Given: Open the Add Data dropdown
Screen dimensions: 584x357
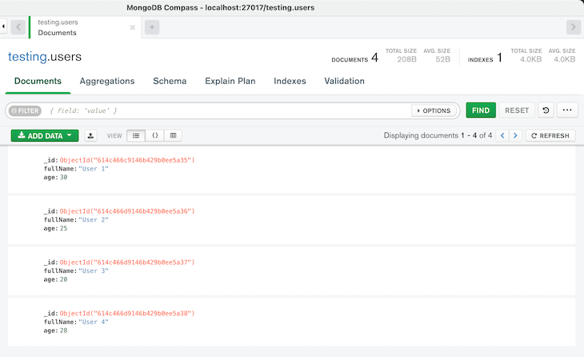Looking at the screenshot, I should [x=45, y=135].
